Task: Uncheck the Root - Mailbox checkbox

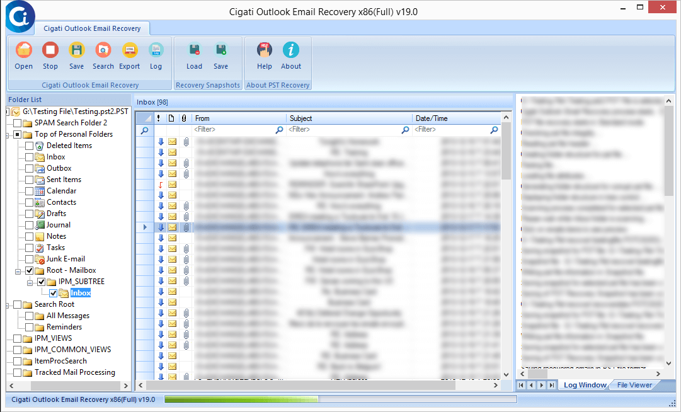Action: pyautogui.click(x=30, y=270)
